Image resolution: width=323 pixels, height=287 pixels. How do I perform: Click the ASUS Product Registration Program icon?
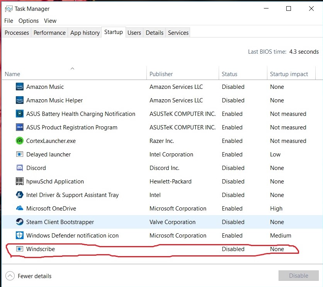coord(20,127)
